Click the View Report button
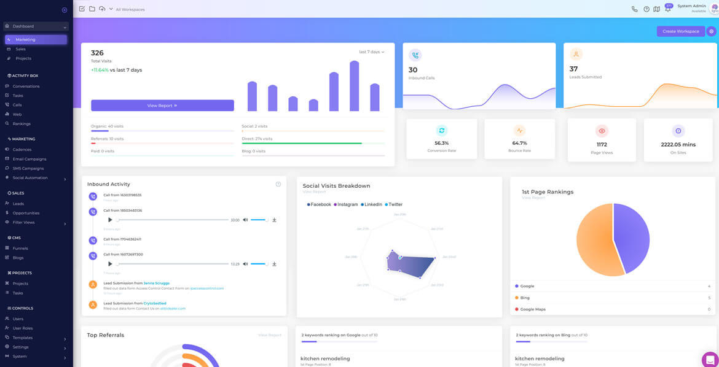Viewport: 719px width, 367px height. pyautogui.click(x=162, y=106)
